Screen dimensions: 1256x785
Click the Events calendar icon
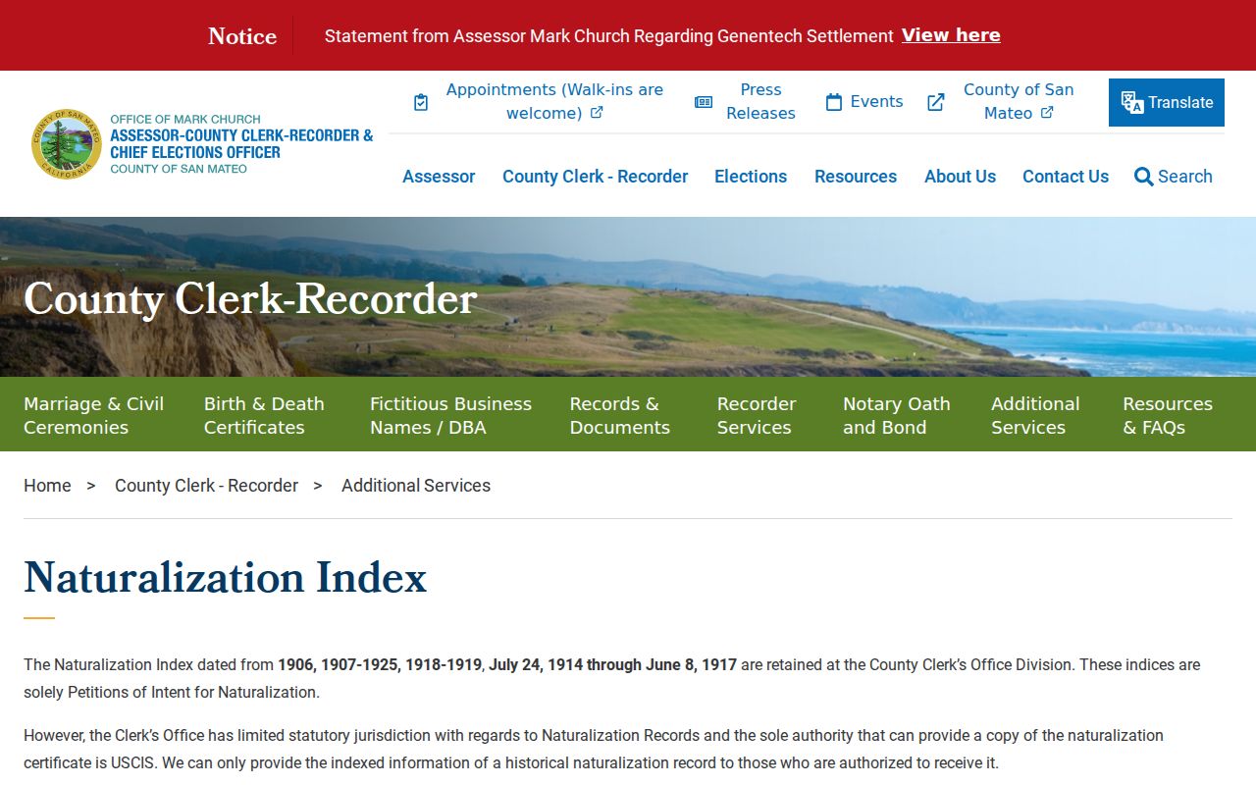tap(834, 102)
